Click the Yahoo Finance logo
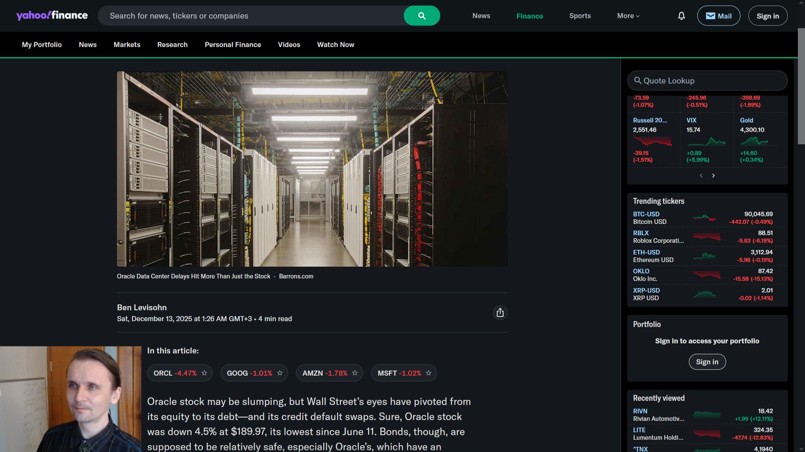Viewport: 805px width, 452px height. [x=52, y=16]
